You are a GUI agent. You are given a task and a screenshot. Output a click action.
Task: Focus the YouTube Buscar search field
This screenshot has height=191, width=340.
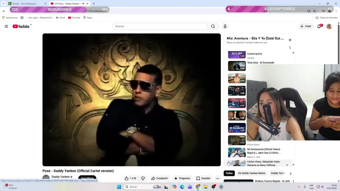tap(160, 26)
